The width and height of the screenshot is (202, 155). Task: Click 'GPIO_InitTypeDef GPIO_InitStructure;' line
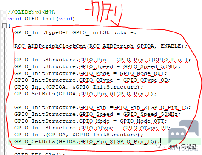75,32
